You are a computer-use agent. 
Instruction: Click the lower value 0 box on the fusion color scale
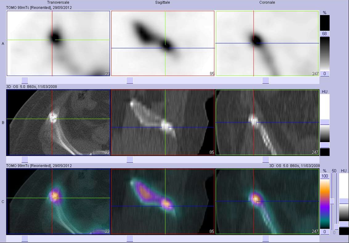pyautogui.click(x=325, y=232)
